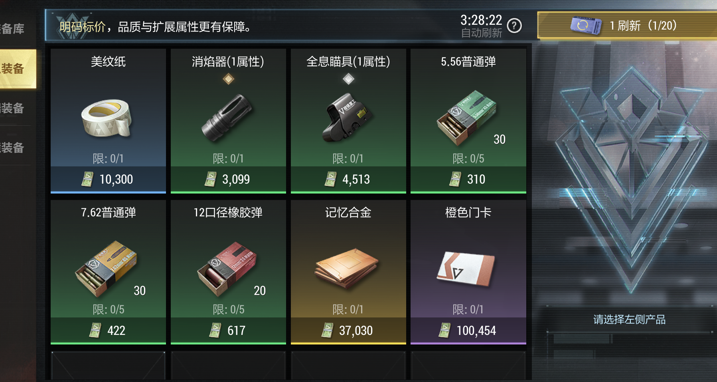Choose the 12口径橡胶弹 red shell box
The width and height of the screenshot is (717, 382).
click(x=227, y=269)
